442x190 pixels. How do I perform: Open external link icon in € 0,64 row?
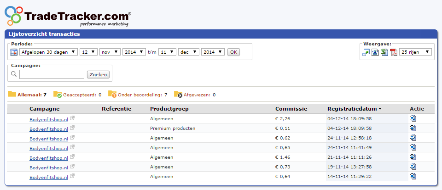pos(72,176)
